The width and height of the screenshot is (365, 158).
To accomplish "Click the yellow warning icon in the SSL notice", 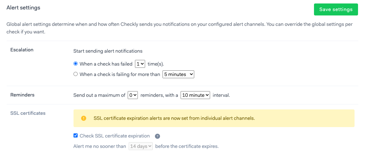I will 84,118.
